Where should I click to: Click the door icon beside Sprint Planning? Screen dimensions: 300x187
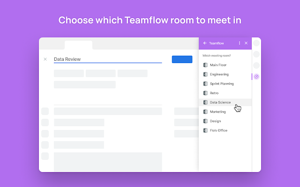coord(205,84)
